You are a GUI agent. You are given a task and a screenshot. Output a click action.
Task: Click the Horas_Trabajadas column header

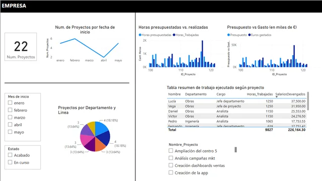[x=260, y=94]
